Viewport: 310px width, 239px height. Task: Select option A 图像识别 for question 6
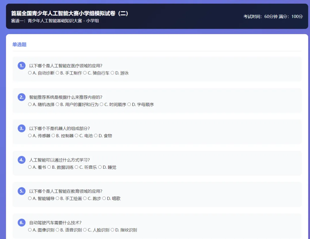[x=30, y=230]
